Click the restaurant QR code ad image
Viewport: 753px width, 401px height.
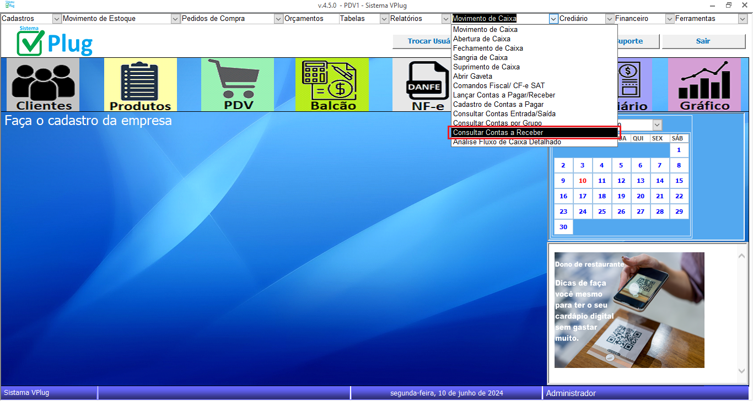point(629,310)
